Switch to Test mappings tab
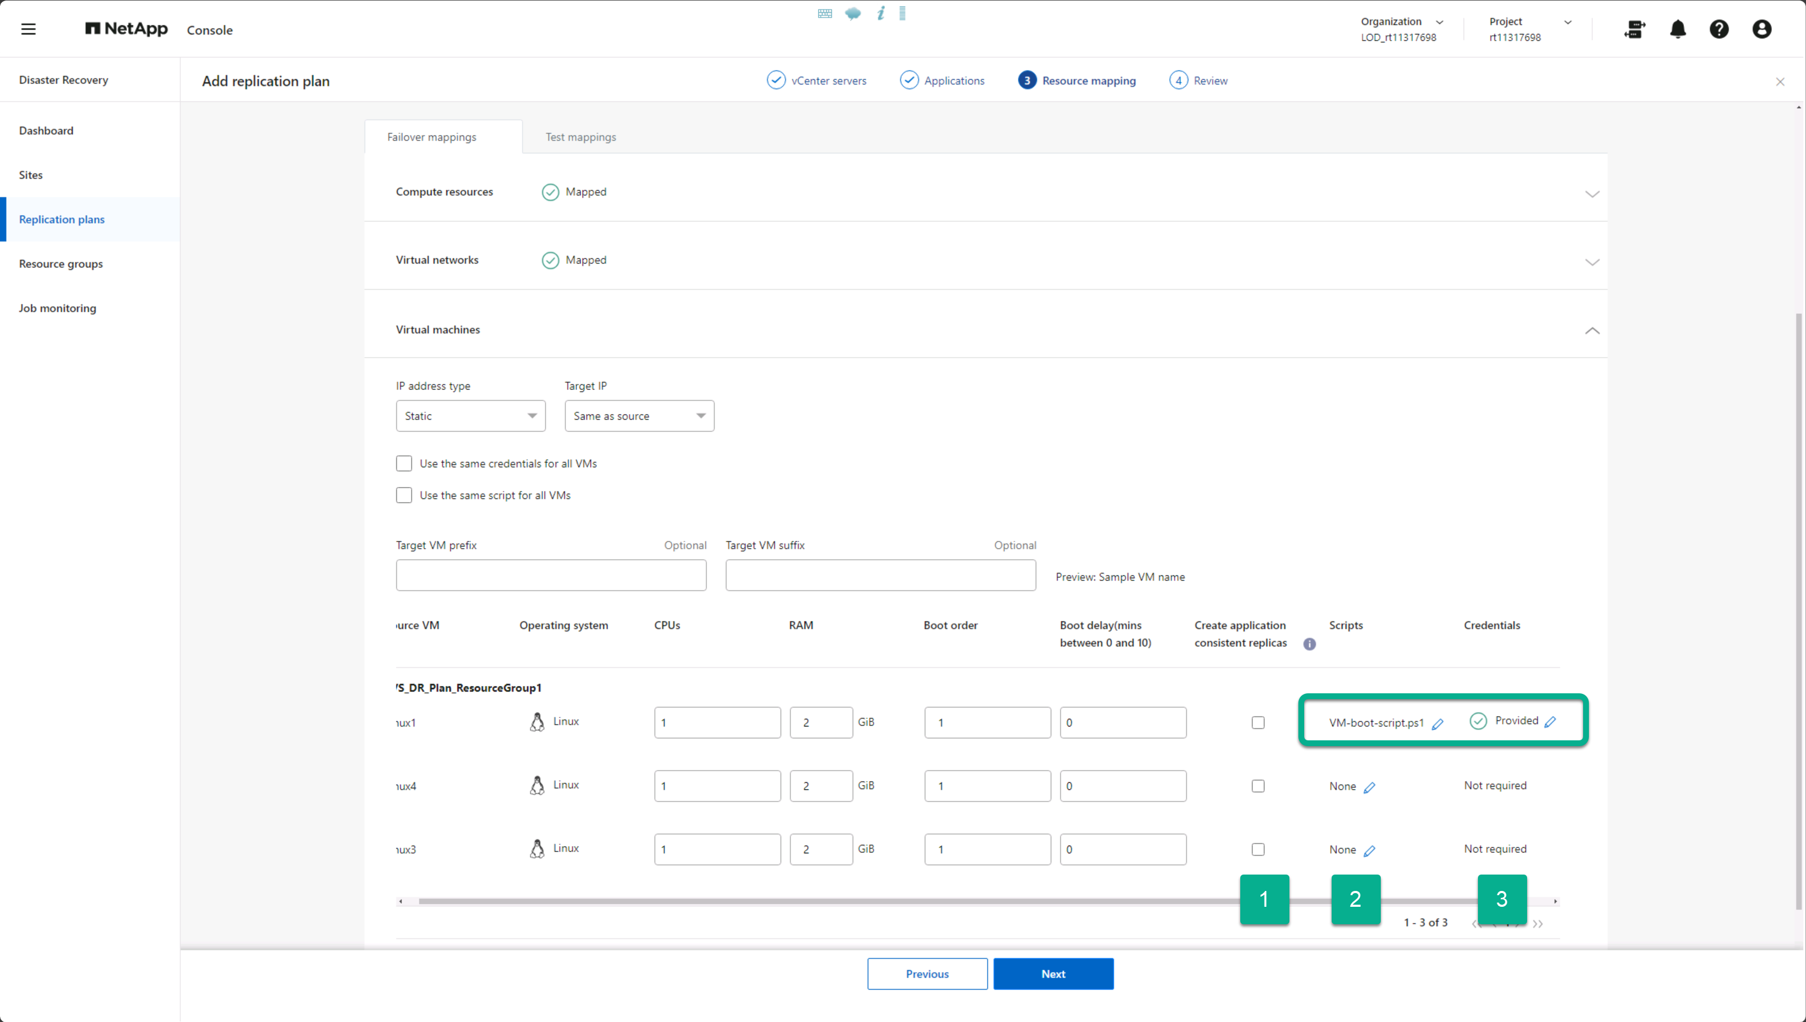 click(580, 137)
